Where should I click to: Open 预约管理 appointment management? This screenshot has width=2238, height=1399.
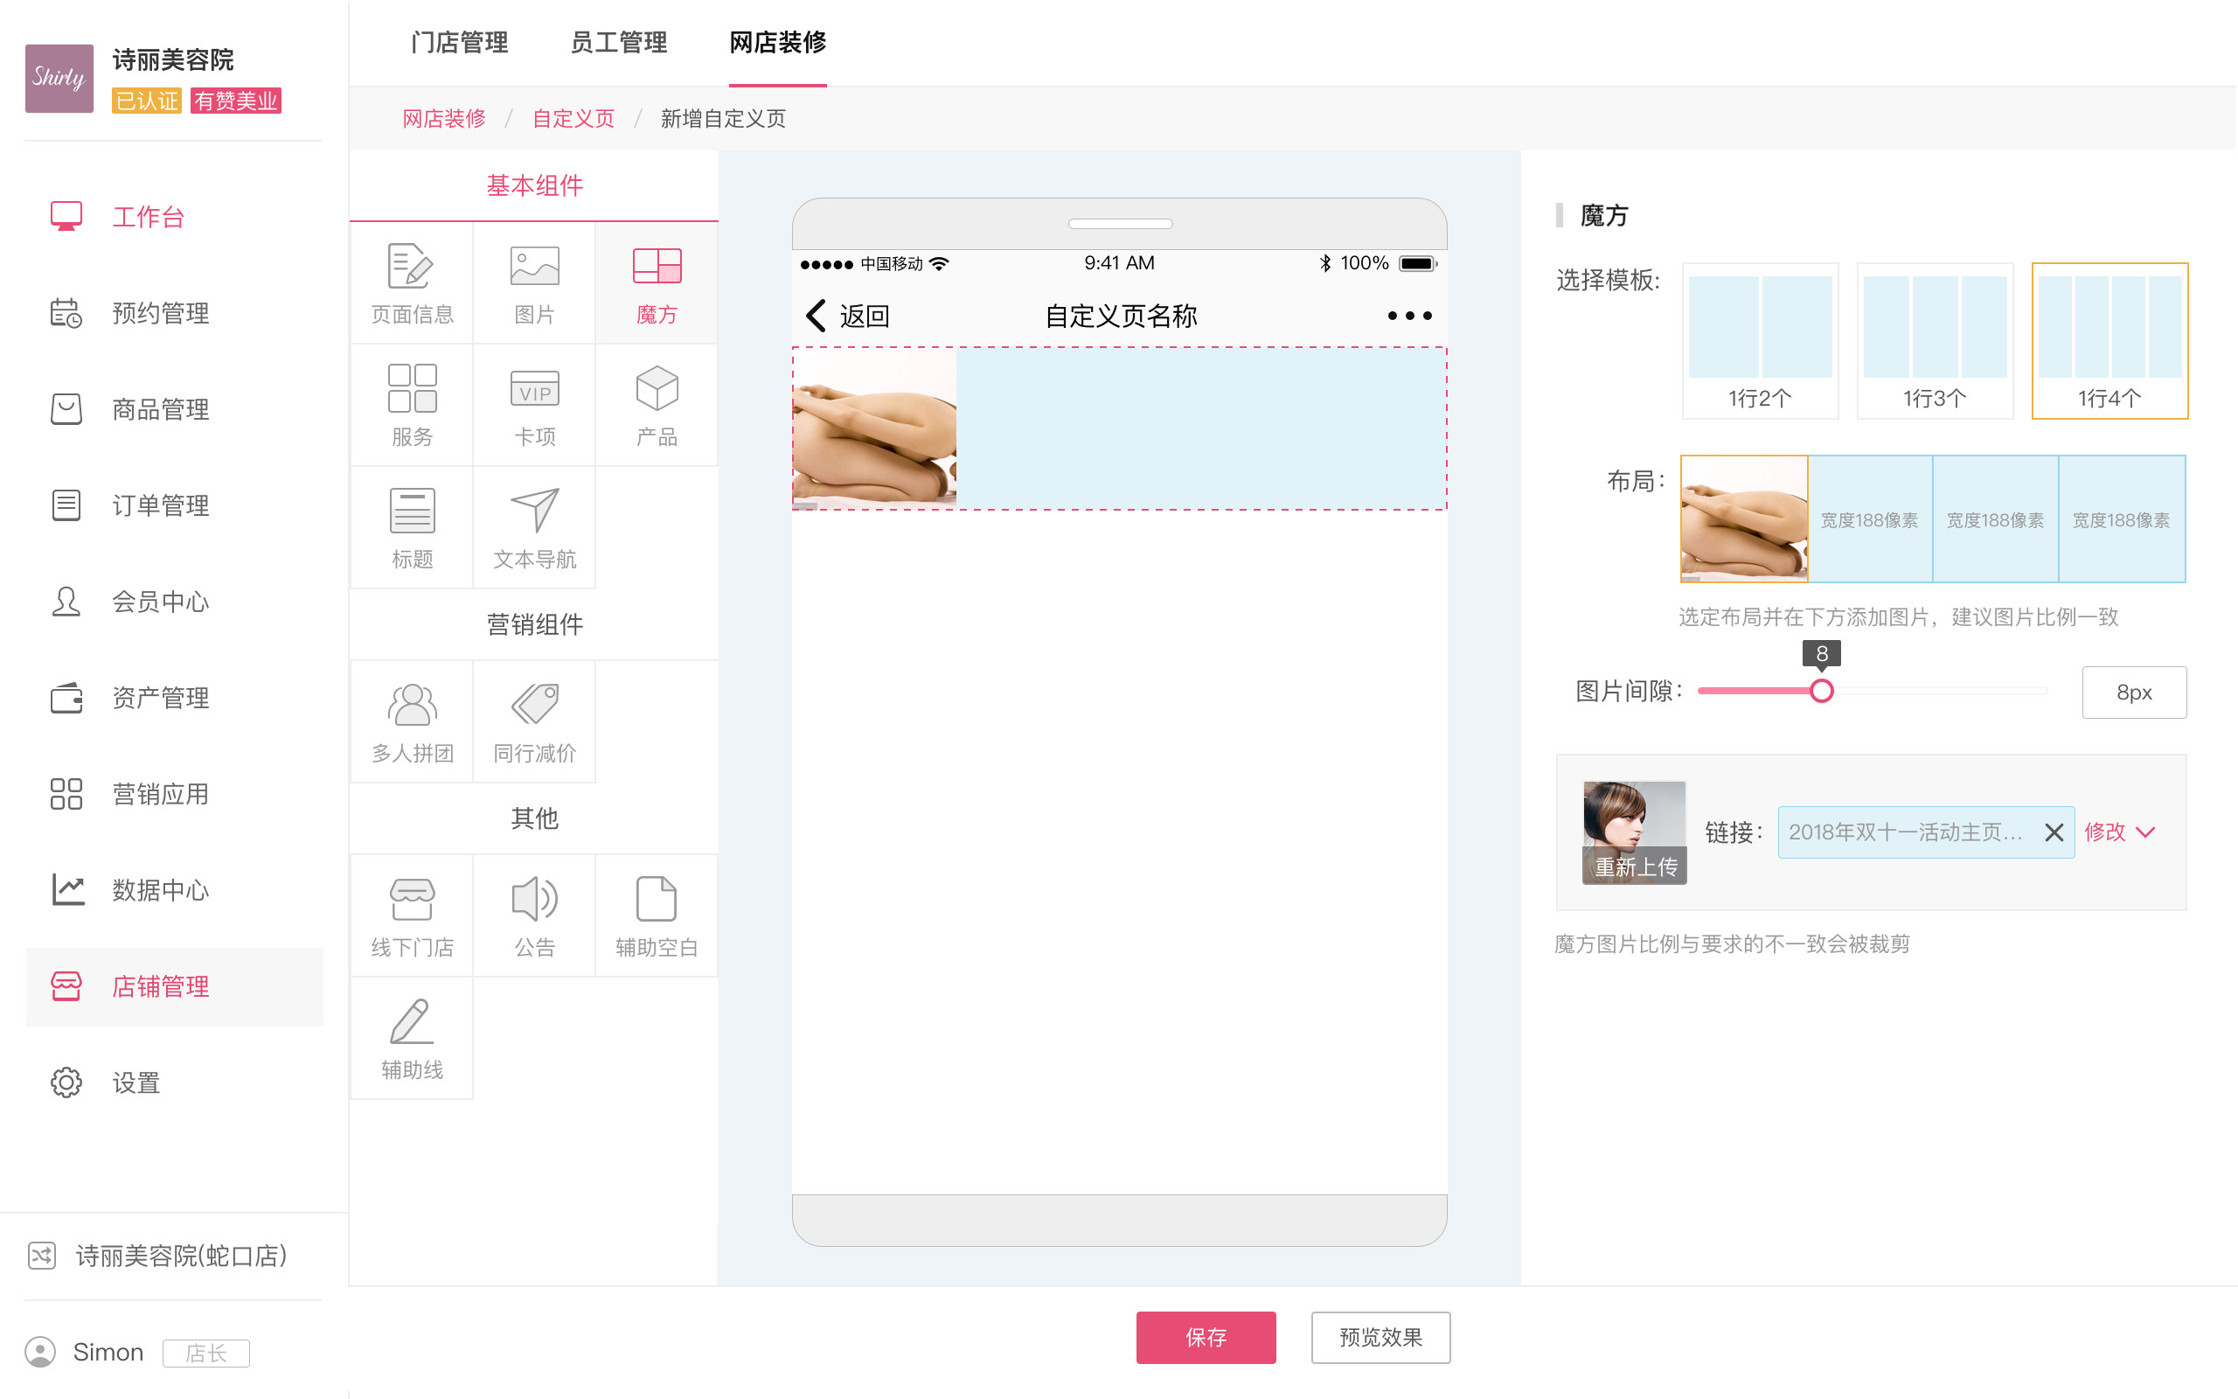pos(174,313)
